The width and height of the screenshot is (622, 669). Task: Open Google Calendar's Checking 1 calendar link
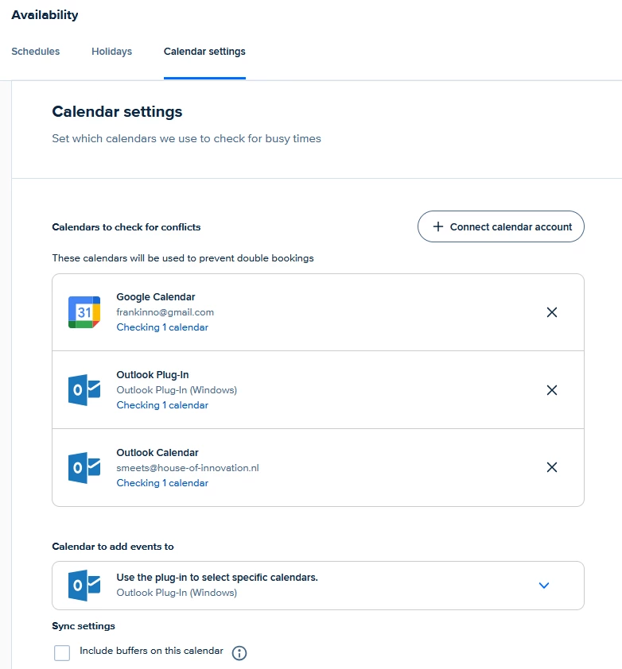tap(162, 327)
